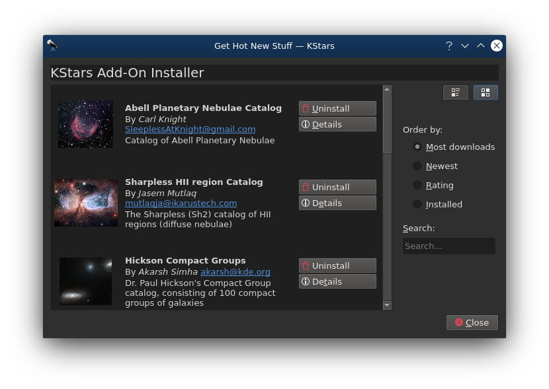Click the Dr. Paul Hickson's Compact Group description
The image size is (549, 389).
pos(200,293)
